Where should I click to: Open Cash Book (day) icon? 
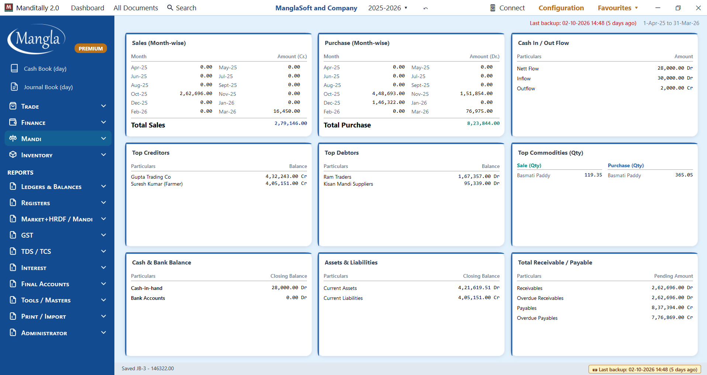14,68
